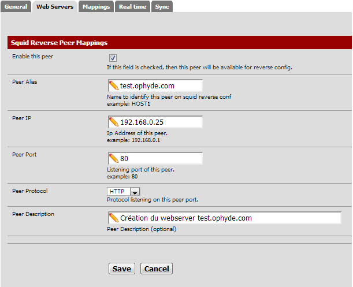Go to the Real time tab
Image resolution: width=353 pixels, height=287 pixels.
pos(133,6)
